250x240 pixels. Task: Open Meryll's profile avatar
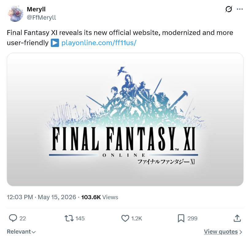click(x=15, y=14)
